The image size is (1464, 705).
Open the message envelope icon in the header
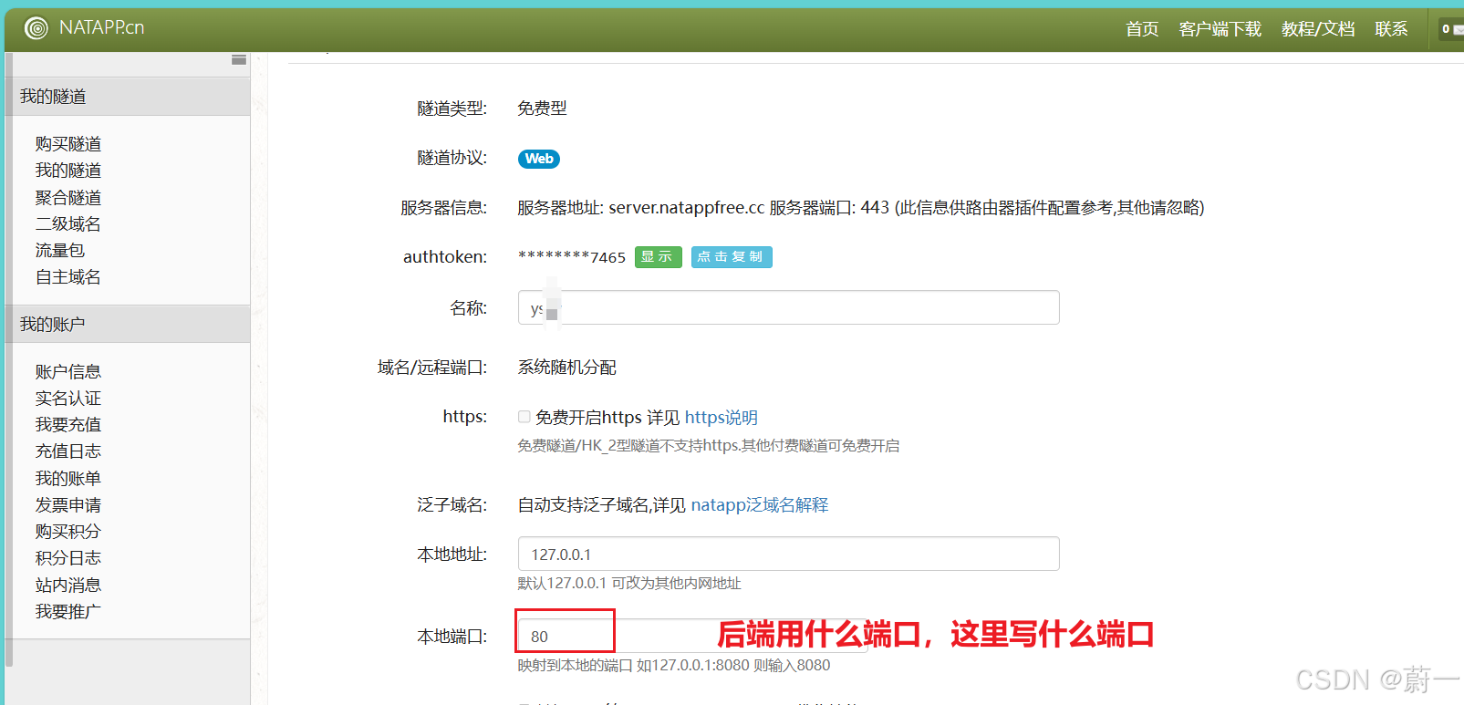click(1458, 30)
